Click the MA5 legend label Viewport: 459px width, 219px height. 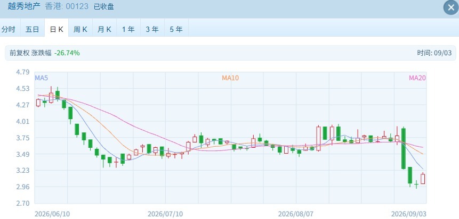coord(41,78)
